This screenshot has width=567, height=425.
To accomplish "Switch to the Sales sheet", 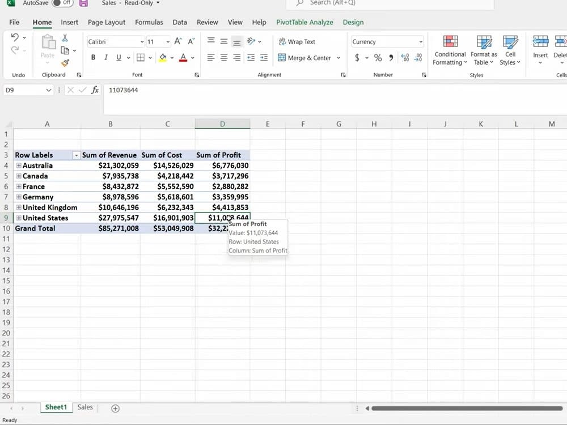I will (x=84, y=407).
